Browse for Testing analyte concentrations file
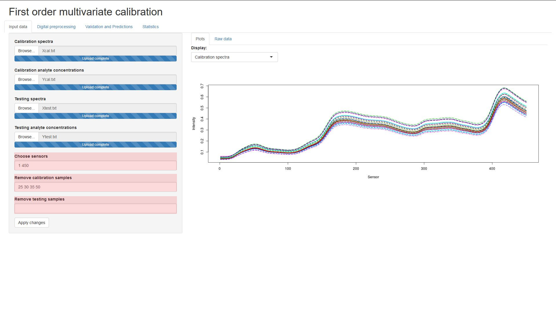556x313 pixels. [x=26, y=137]
